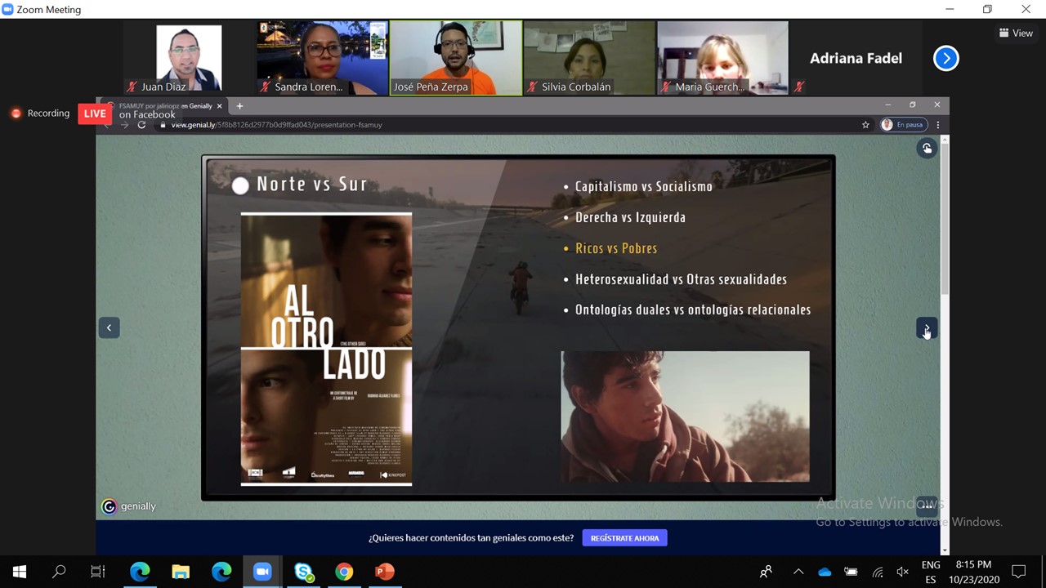This screenshot has width=1046, height=588.
Task: Toggle the muted volume tray icon
Action: 903,572
